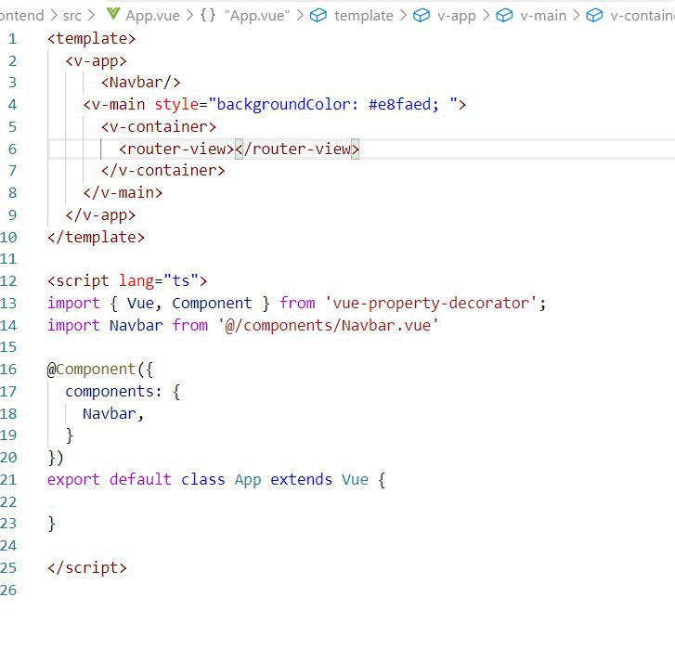Click the @Component decorator
The width and height of the screenshot is (675, 649).
[91, 370]
